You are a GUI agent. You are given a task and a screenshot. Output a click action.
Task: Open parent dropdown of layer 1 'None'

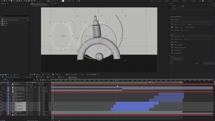(x=45, y=84)
